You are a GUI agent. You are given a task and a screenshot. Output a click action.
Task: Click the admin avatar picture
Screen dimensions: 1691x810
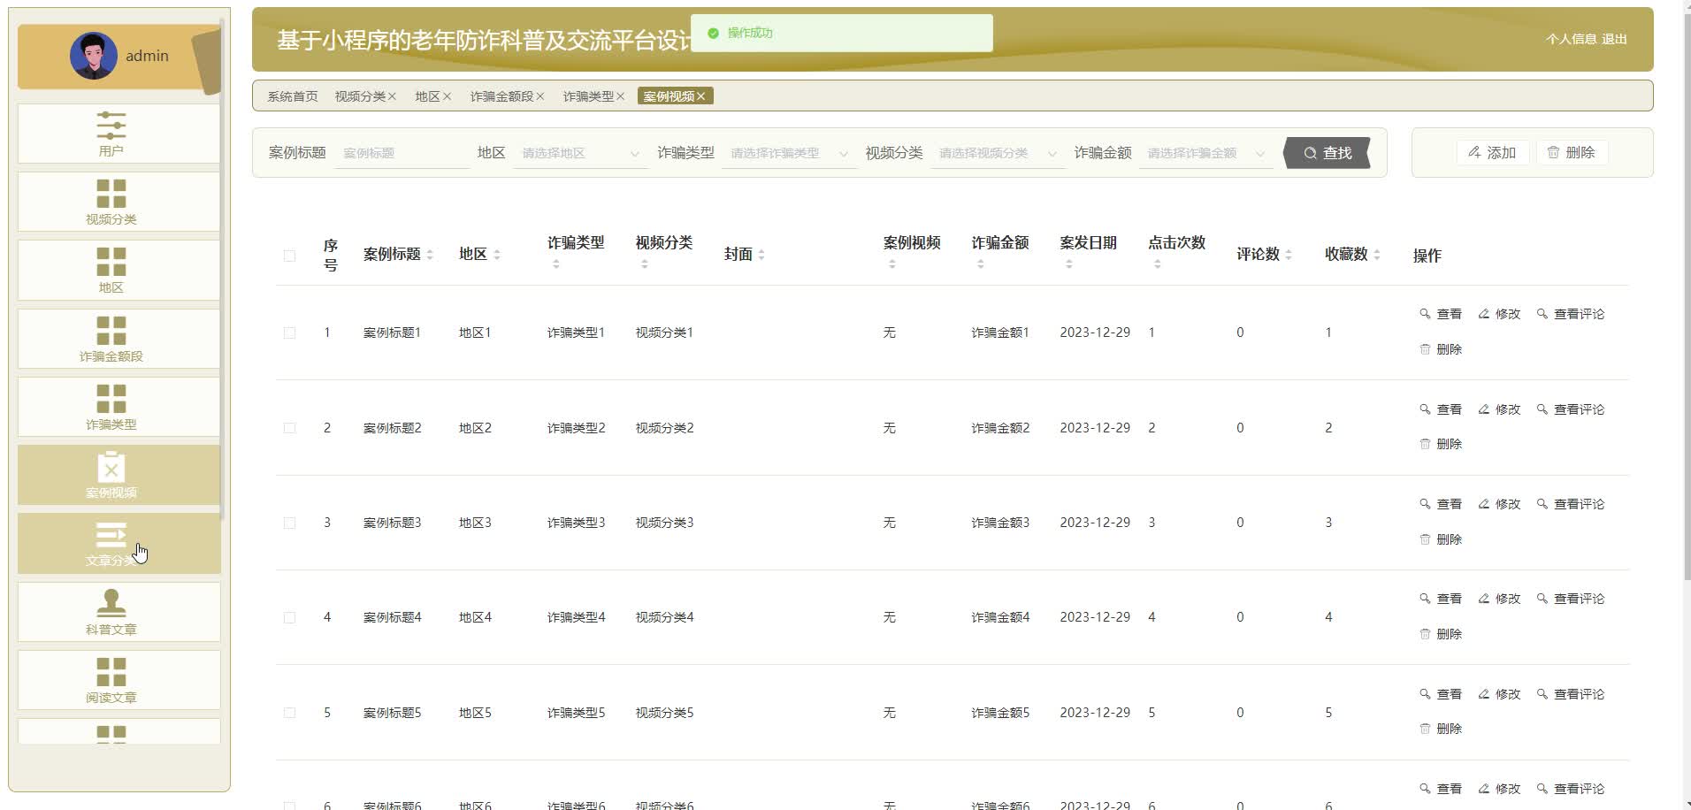[94, 56]
